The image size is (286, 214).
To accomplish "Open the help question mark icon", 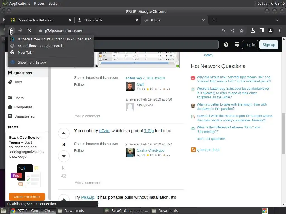I will click(226, 45).
